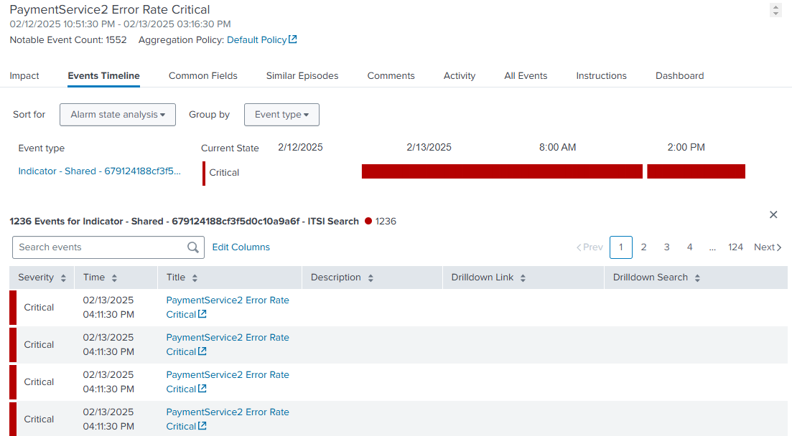Open the Similar Episodes tab

(302, 76)
